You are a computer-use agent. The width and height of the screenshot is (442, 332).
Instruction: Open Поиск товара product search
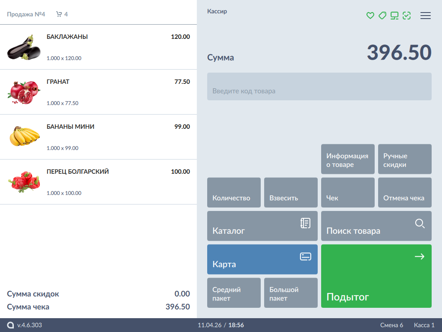[x=376, y=226]
